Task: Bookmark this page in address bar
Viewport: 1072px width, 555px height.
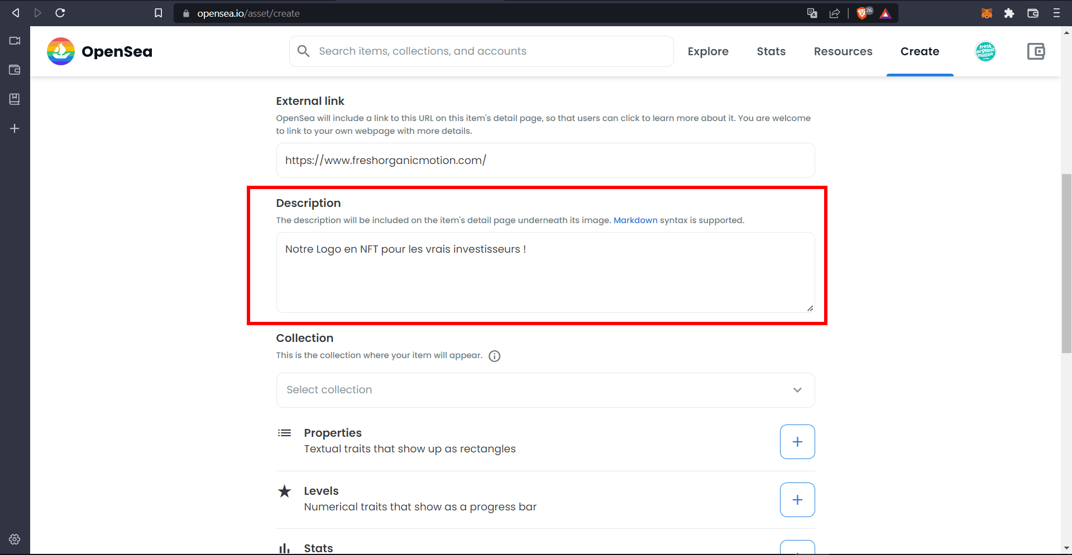Action: (159, 13)
